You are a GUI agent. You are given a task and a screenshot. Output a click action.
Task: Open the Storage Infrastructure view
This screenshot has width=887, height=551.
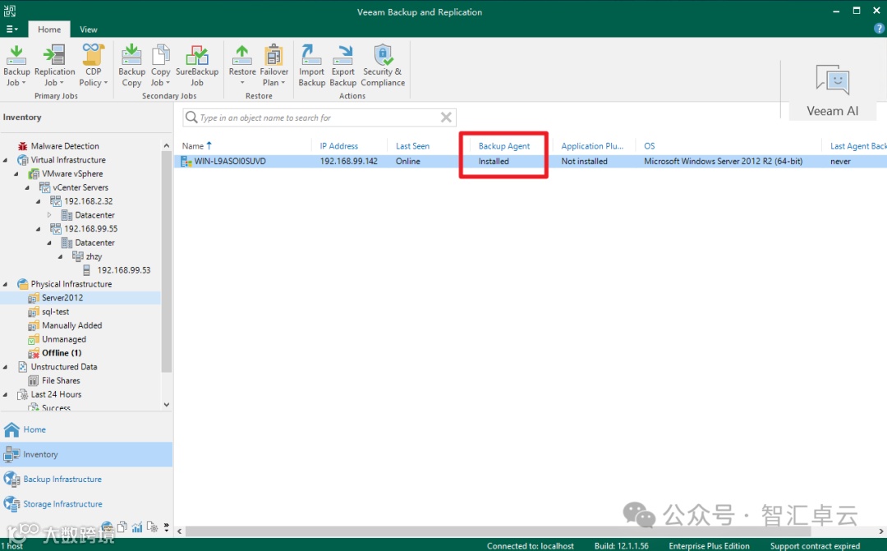click(86, 504)
